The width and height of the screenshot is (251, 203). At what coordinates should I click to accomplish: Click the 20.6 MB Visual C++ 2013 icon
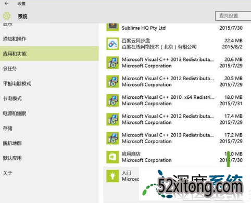[x=112, y=62]
